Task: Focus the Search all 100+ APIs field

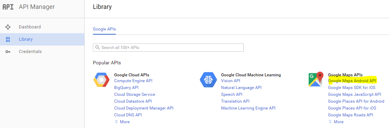Action: 168,48
